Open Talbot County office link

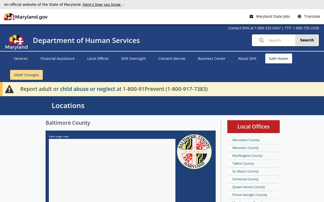pos(243,163)
